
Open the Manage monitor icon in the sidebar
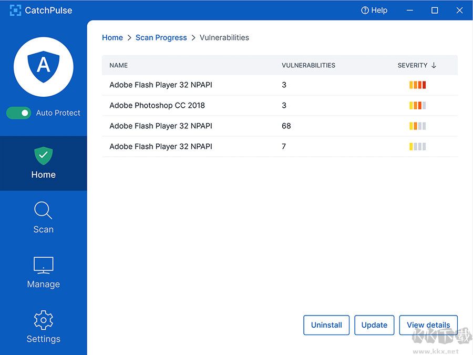pyautogui.click(x=44, y=266)
